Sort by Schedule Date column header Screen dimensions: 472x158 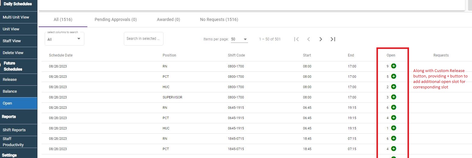[x=61, y=55]
